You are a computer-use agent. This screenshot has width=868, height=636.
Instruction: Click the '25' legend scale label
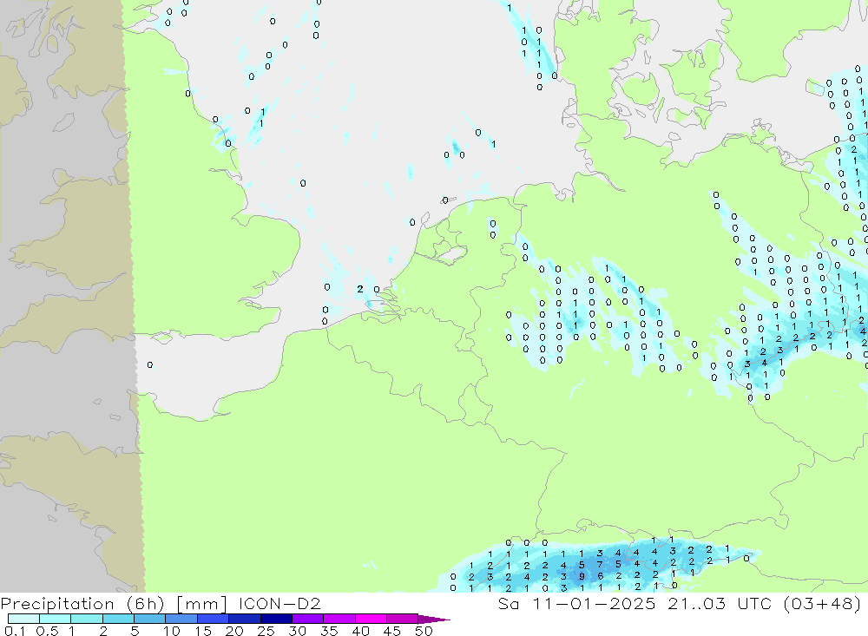coord(266,631)
